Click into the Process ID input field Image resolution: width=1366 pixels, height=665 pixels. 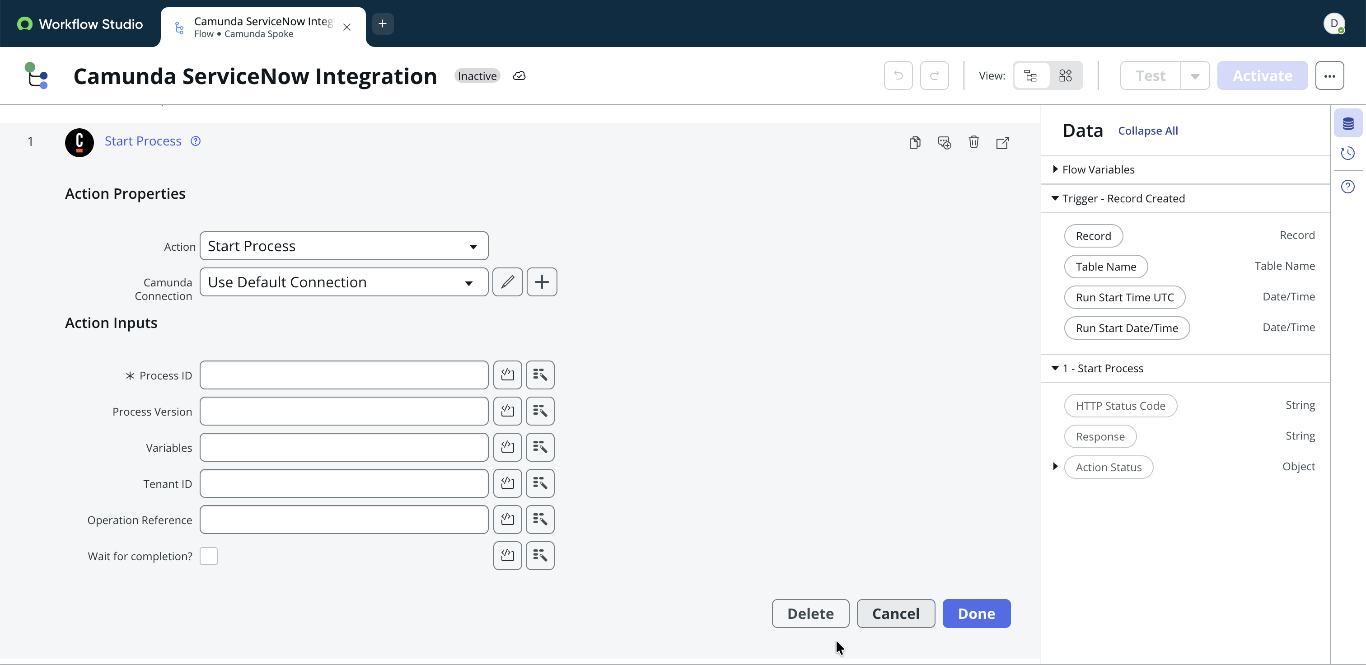click(344, 375)
